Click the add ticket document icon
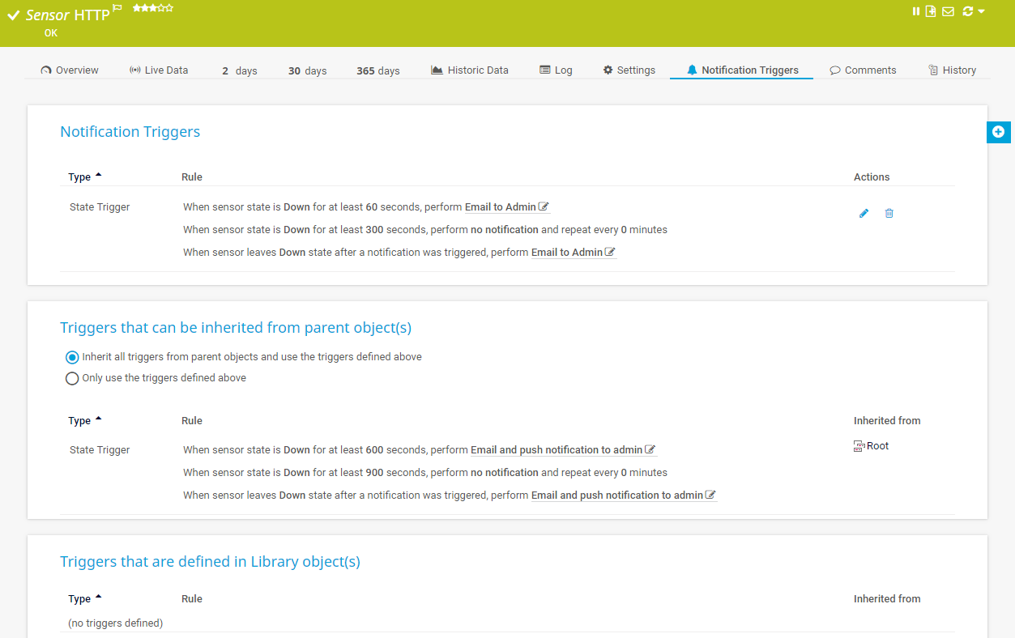This screenshot has width=1015, height=638. coord(931,11)
